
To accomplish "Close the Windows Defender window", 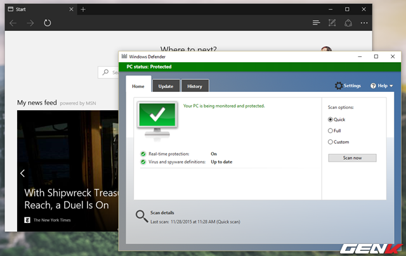I will pos(393,56).
